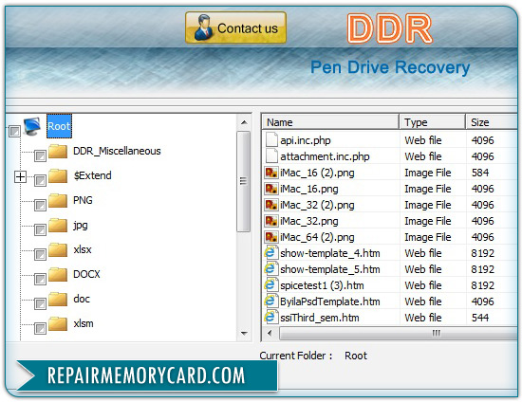The width and height of the screenshot is (522, 402).
Task: Click the api.inc.php blank file icon
Action: click(271, 140)
